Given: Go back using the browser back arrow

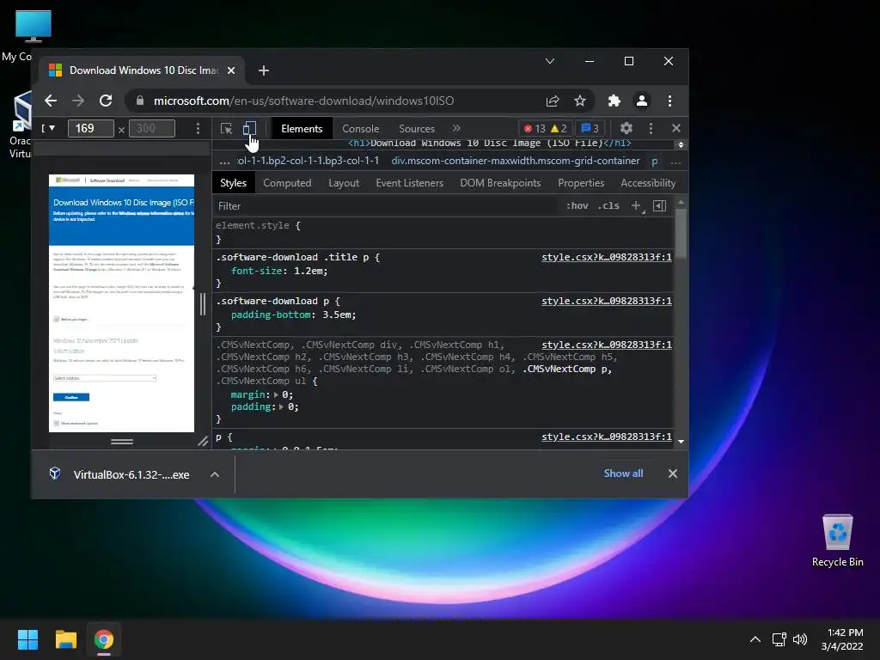Looking at the screenshot, I should [51, 101].
